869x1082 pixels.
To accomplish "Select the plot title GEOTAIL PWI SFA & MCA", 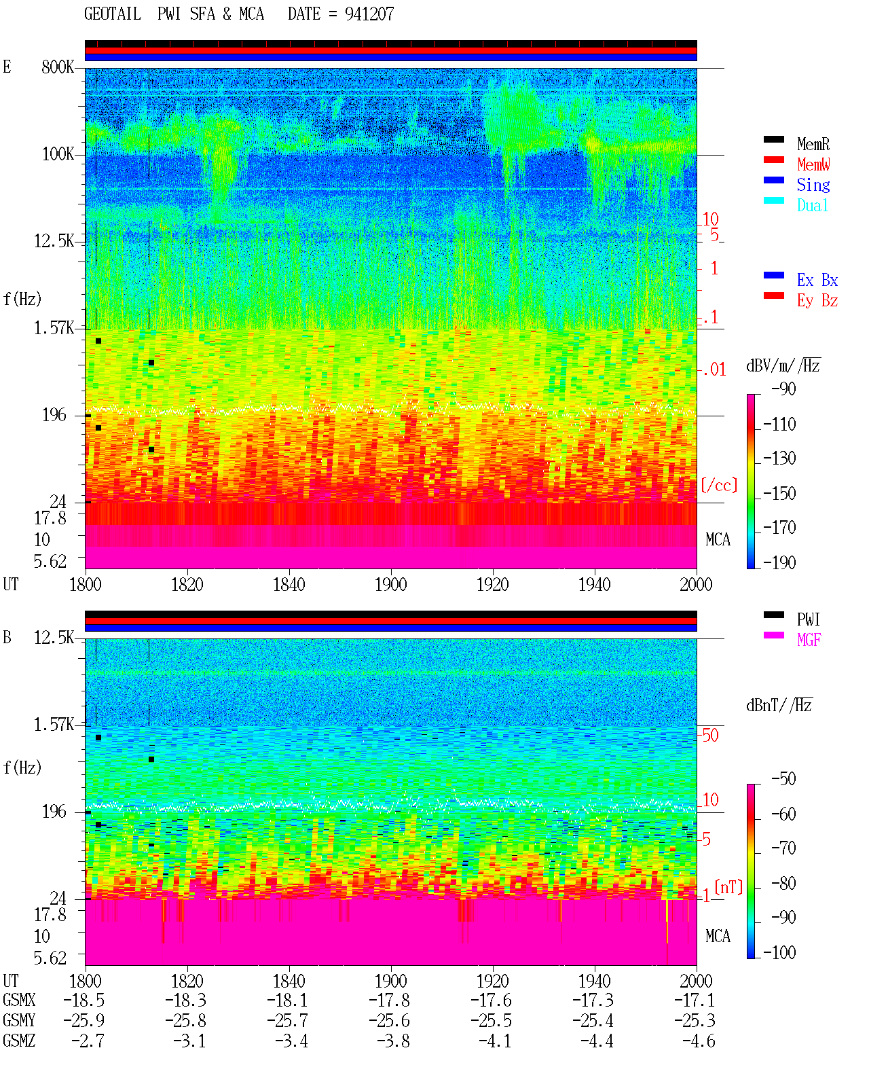I will tap(174, 14).
